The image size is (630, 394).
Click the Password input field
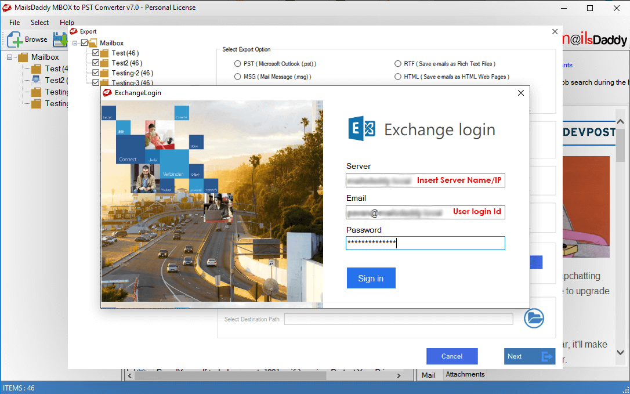[x=425, y=243]
